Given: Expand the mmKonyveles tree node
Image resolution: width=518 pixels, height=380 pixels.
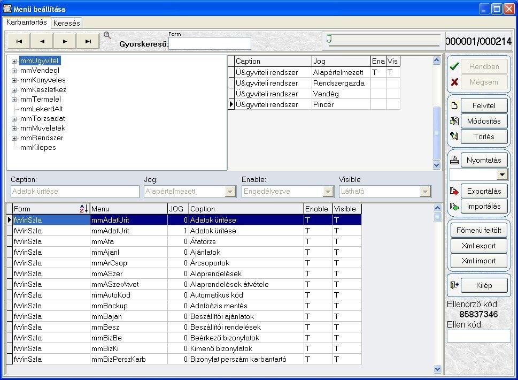Looking at the screenshot, I should click(x=14, y=80).
